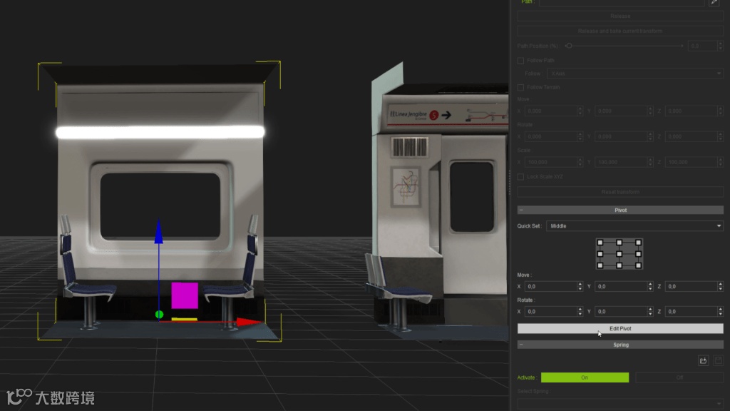Click the pivot Rotate Y field
The width and height of the screenshot is (730, 411).
tap(621, 312)
